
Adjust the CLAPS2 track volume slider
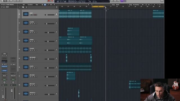pyautogui.click(x=49, y=50)
